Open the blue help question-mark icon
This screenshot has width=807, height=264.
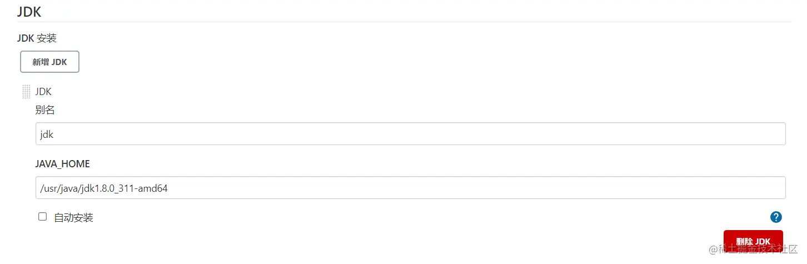pyautogui.click(x=776, y=217)
